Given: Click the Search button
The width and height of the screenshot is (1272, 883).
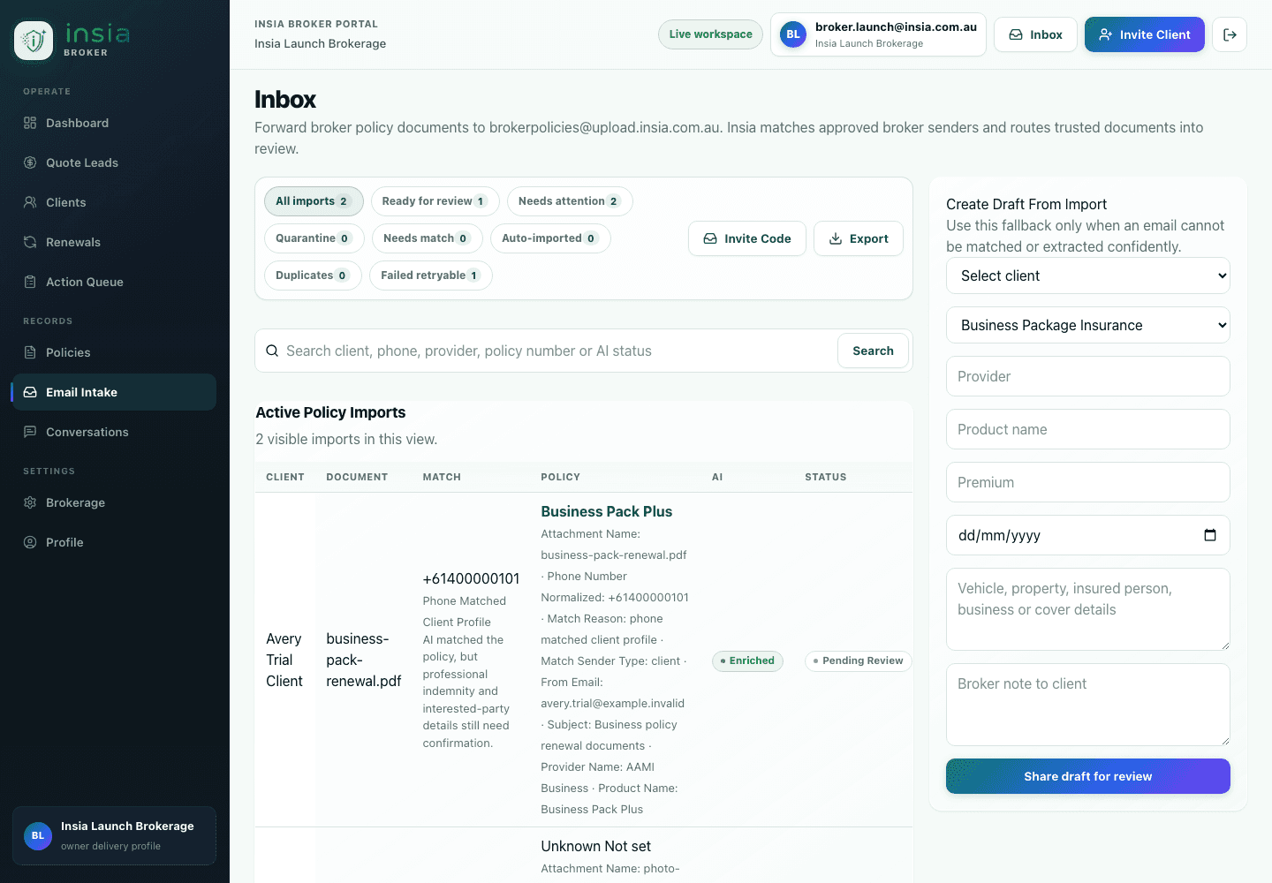Looking at the screenshot, I should (x=873, y=351).
